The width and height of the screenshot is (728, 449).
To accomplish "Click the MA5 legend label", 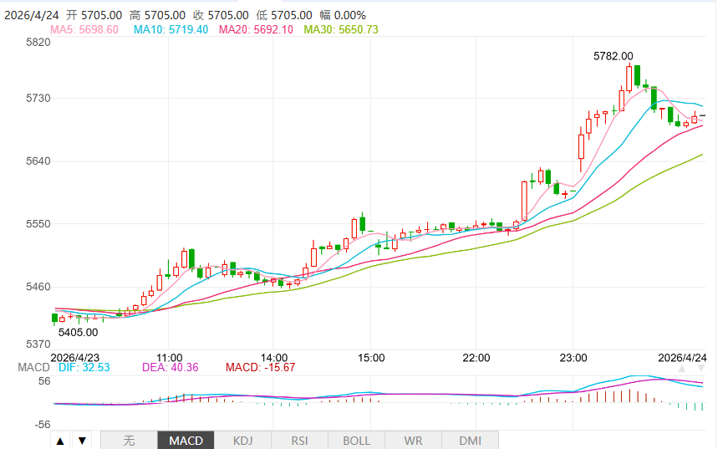I will click(84, 29).
